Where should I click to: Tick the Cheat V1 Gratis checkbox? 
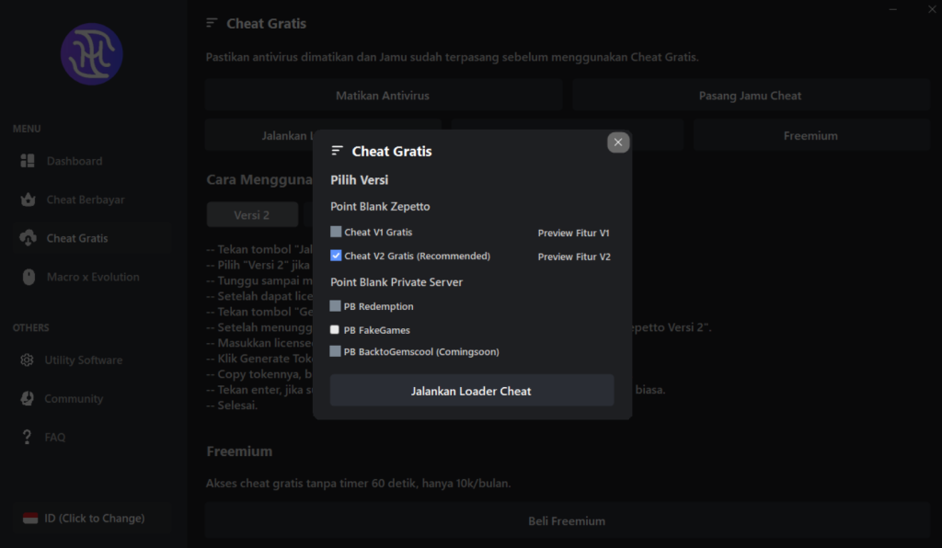[336, 233]
